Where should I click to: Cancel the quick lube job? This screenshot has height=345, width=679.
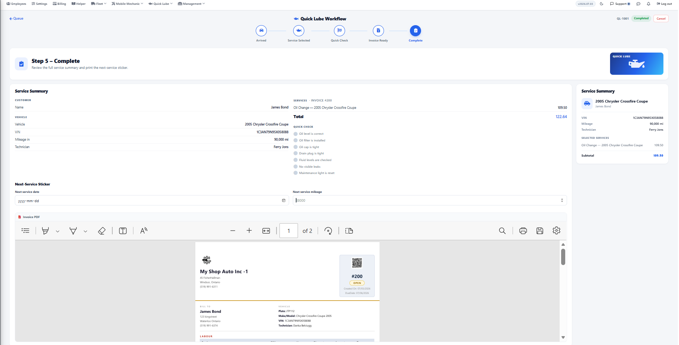pyautogui.click(x=661, y=19)
